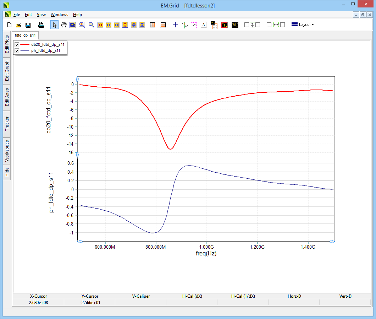The width and height of the screenshot is (376, 319).
Task: Click the red db20 legend line swatch
Action: coord(25,44)
